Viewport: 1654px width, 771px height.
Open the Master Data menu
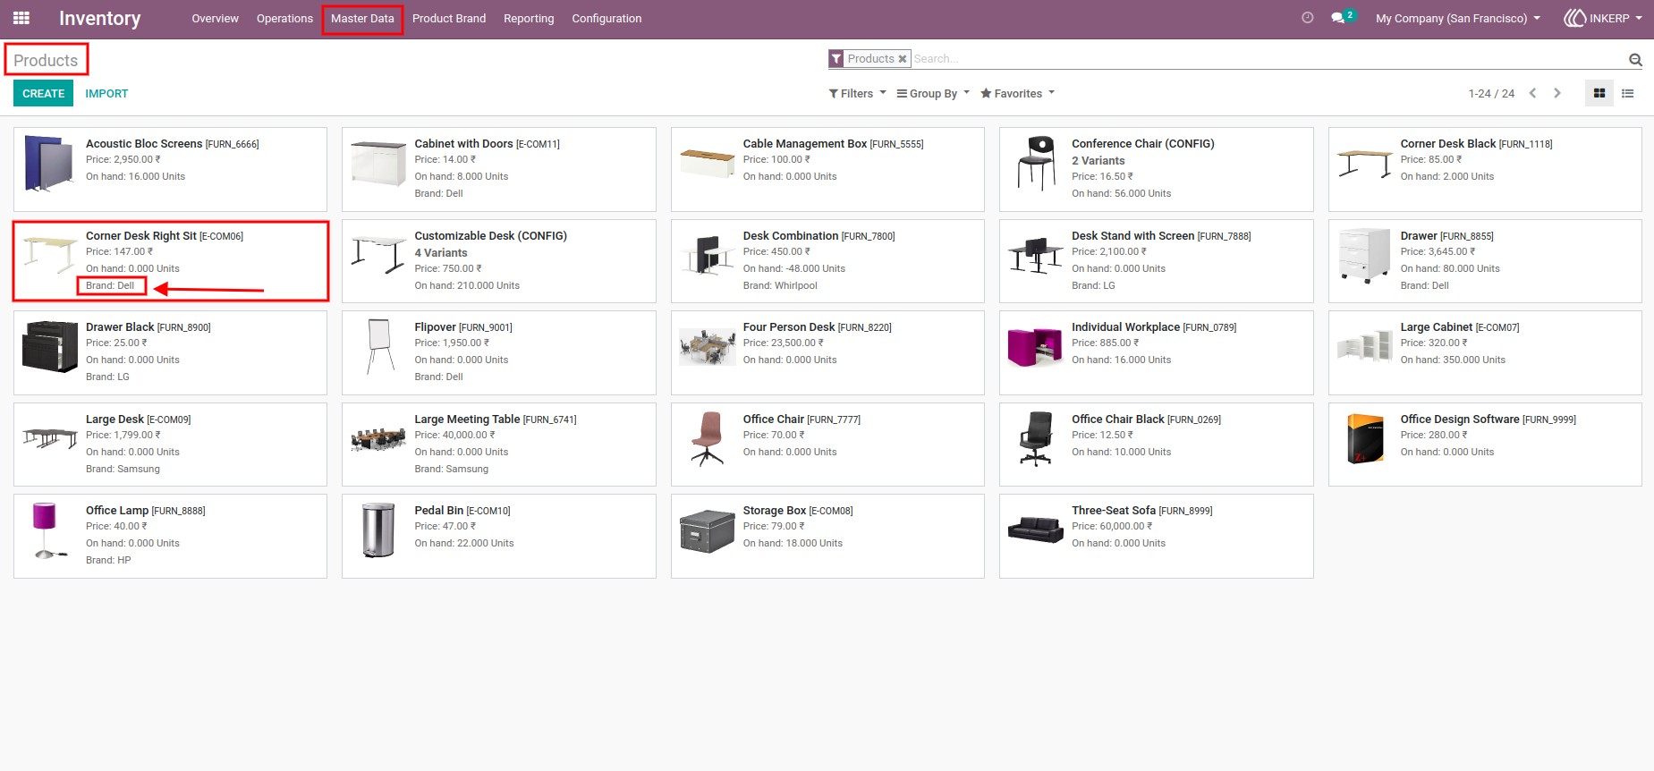tap(362, 18)
